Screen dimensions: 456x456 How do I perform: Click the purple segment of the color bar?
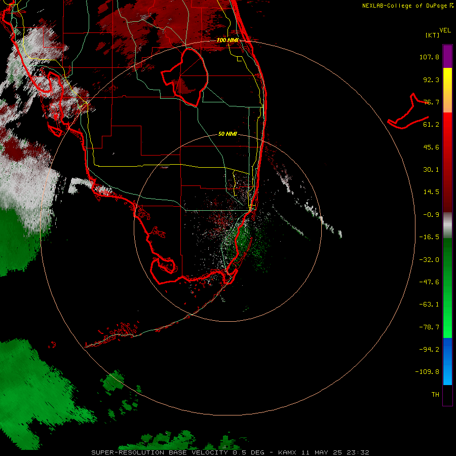(x=447, y=56)
